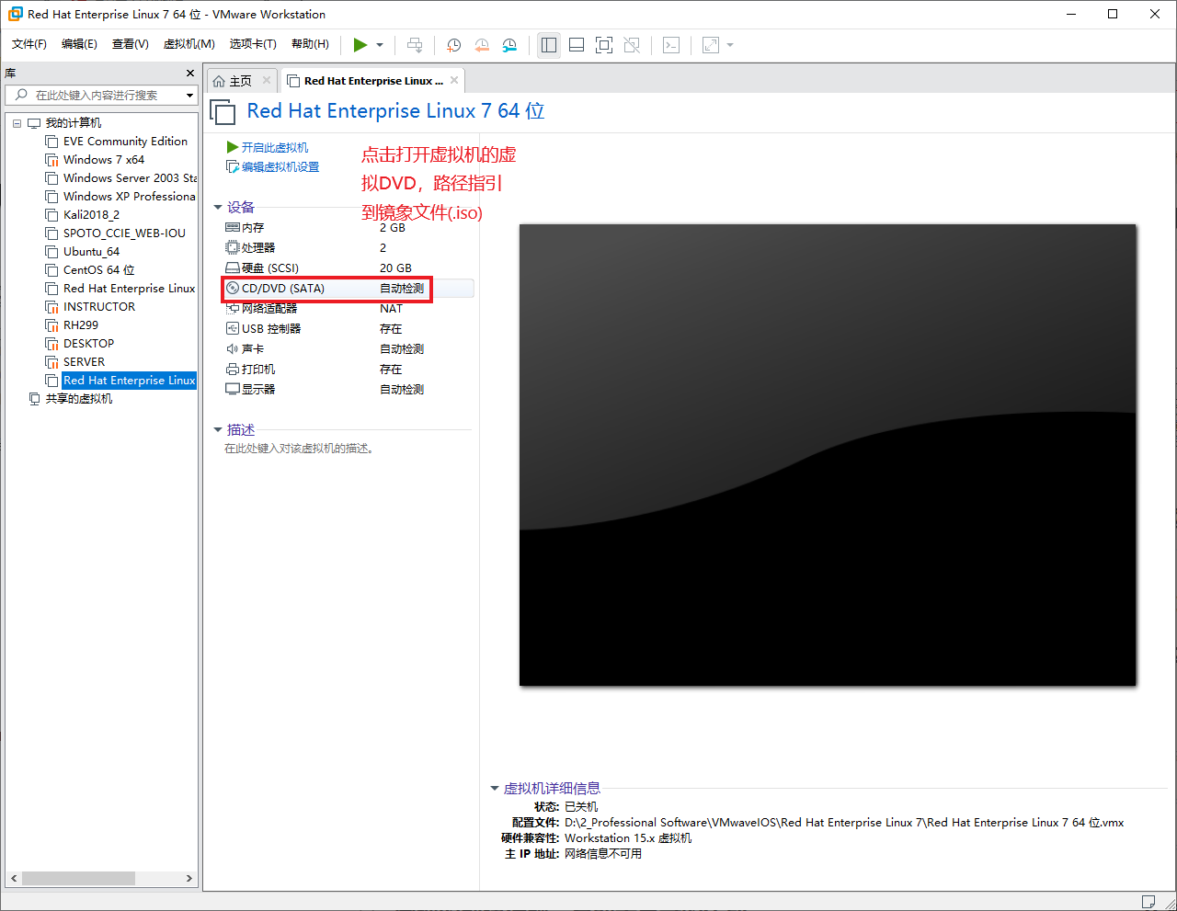Click the library horizontal scrollbar
This screenshot has width=1177, height=911.
[78, 878]
